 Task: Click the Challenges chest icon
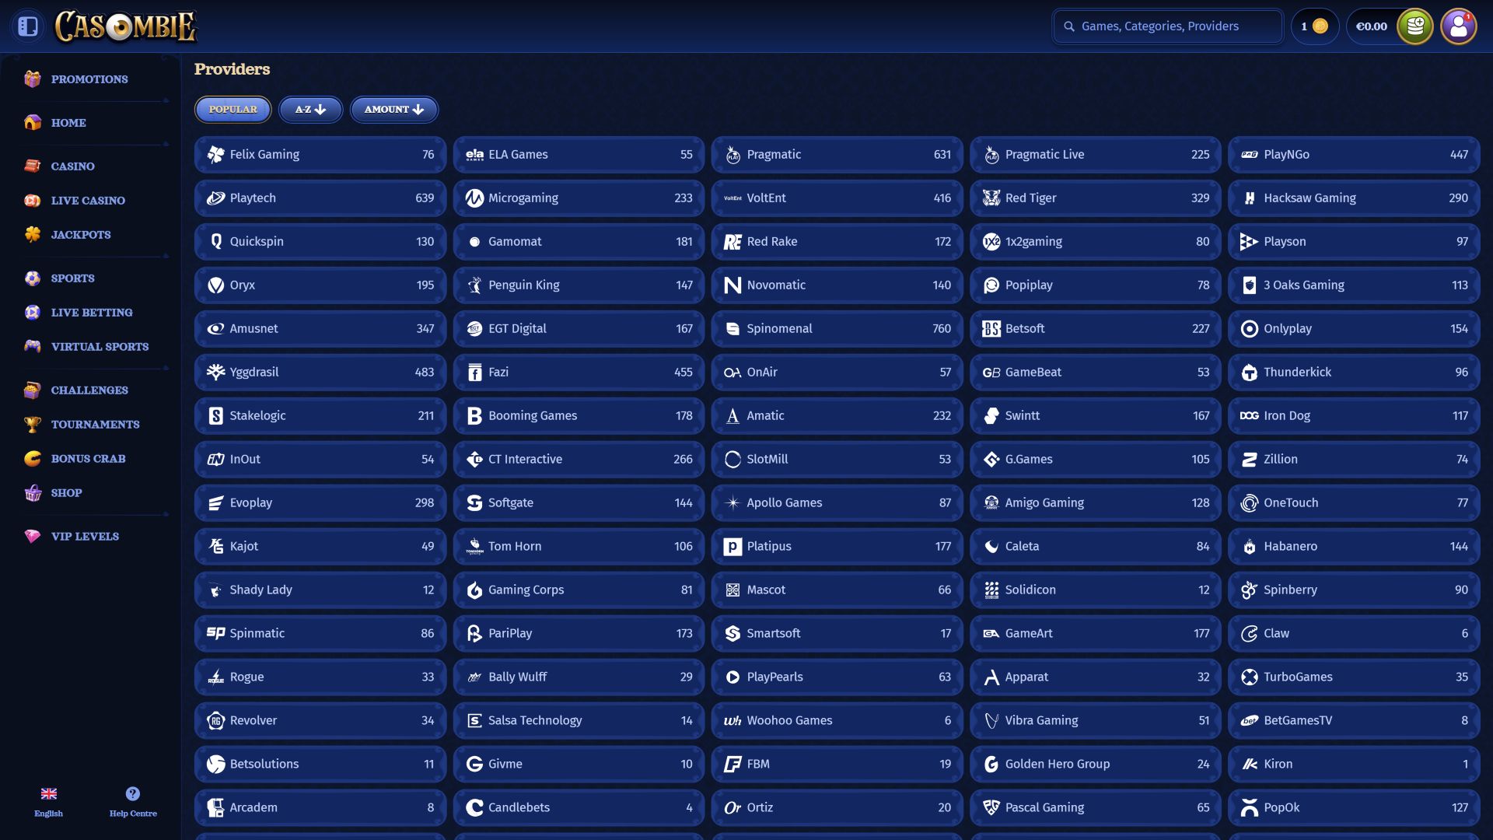point(33,390)
